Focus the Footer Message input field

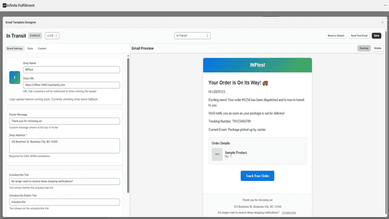tap(64, 121)
